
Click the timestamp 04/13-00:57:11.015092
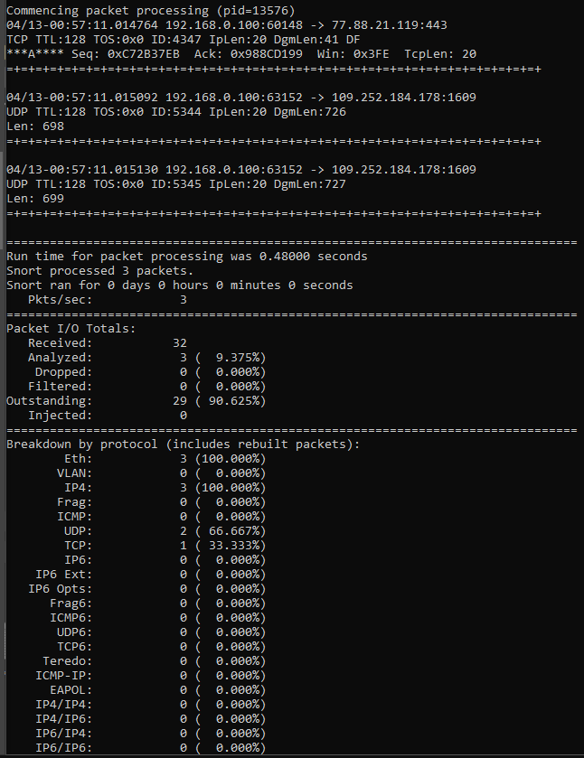tap(81, 98)
